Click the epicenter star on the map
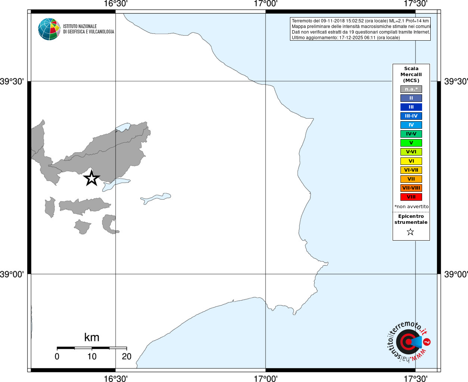 pyautogui.click(x=91, y=178)
